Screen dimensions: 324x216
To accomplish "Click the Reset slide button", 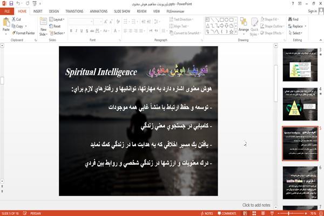I will tap(55, 26).
